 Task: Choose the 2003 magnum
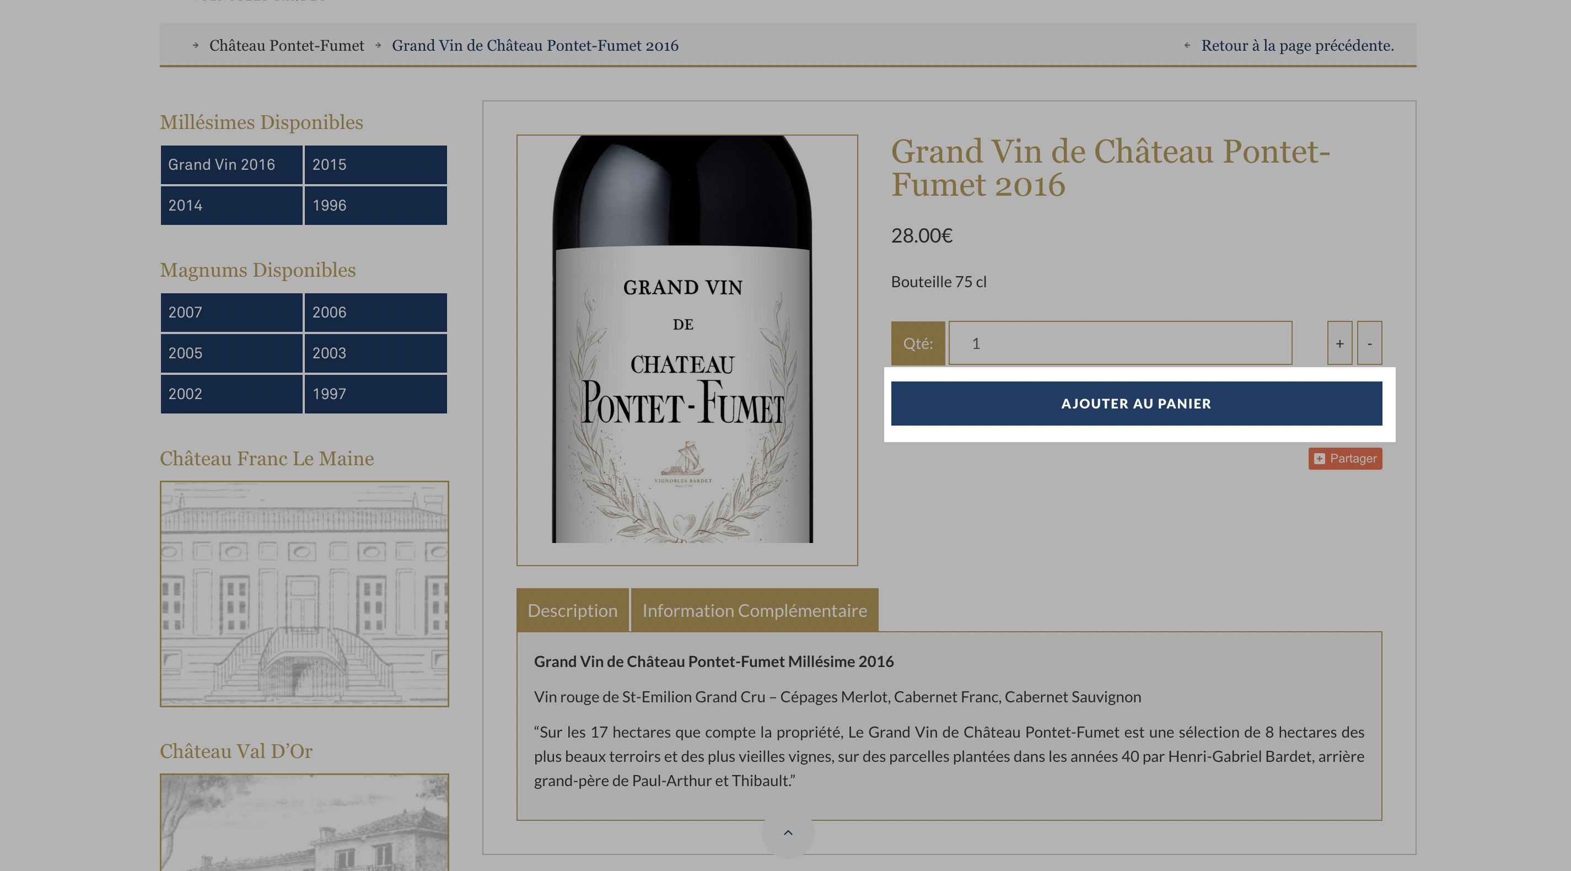click(376, 353)
